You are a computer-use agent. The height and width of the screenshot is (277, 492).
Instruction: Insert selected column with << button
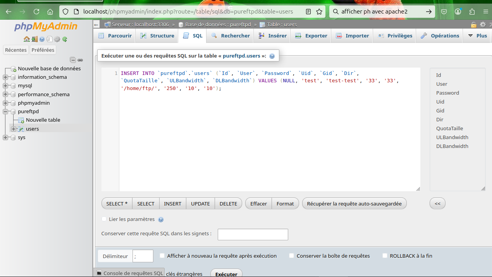click(437, 204)
